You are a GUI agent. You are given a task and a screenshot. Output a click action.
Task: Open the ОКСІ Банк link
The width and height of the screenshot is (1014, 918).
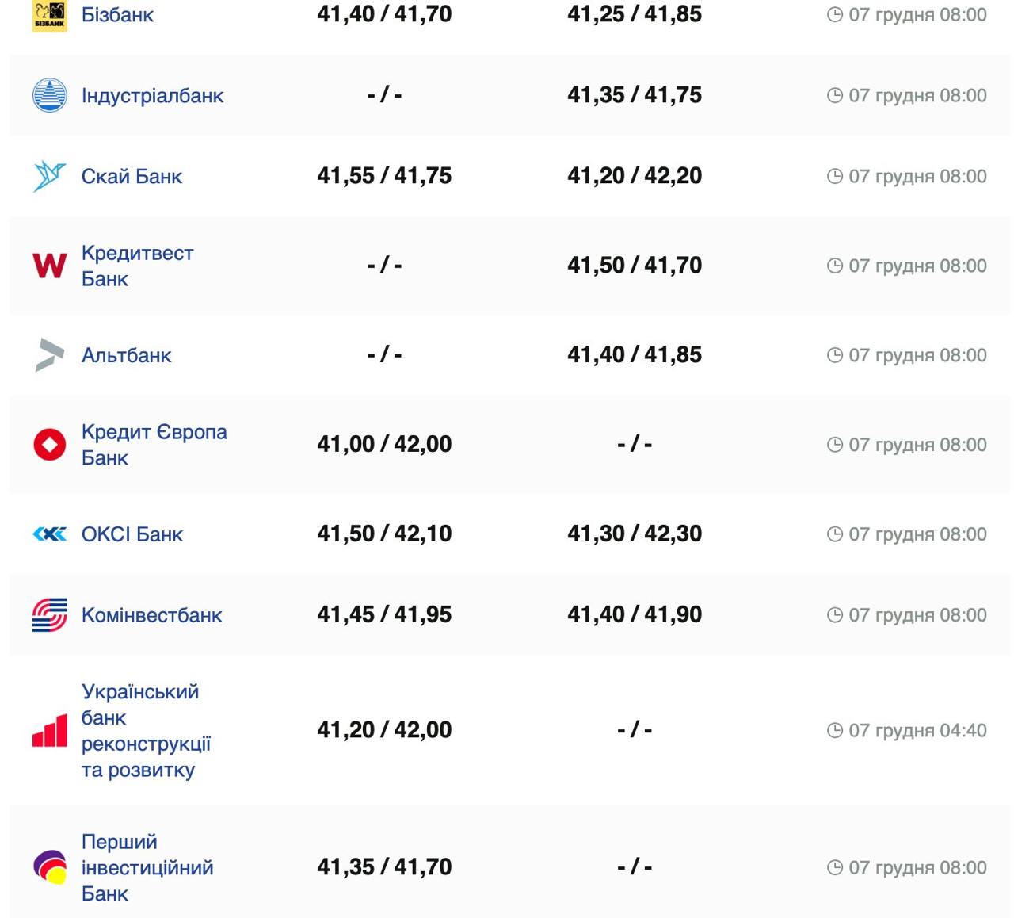click(132, 534)
